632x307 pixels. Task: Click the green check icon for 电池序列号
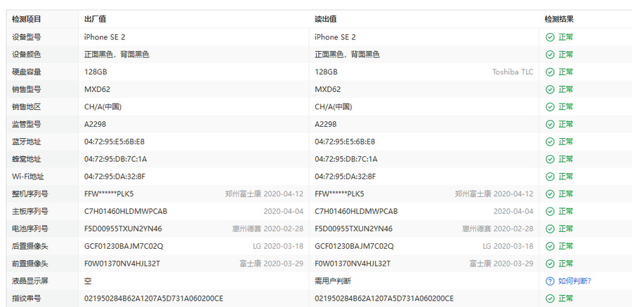pyautogui.click(x=550, y=229)
